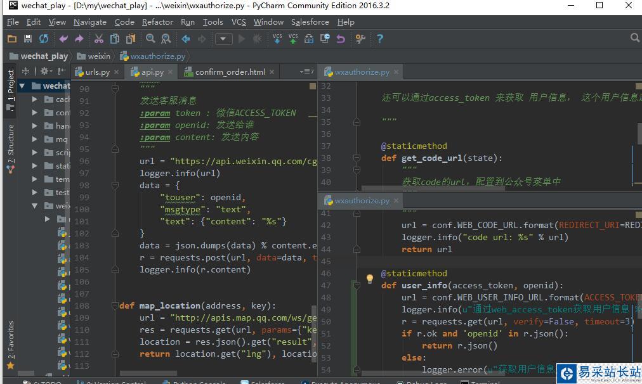Open the Terminal tool window

tap(480, 382)
